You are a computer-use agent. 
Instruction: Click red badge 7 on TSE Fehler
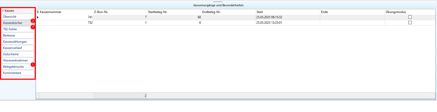point(33,27)
